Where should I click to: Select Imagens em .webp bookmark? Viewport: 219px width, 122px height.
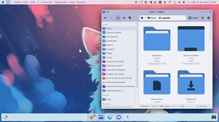(119, 74)
